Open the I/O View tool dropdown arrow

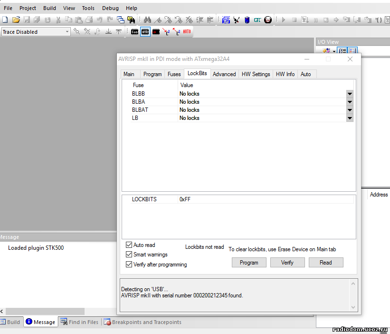click(334, 51)
